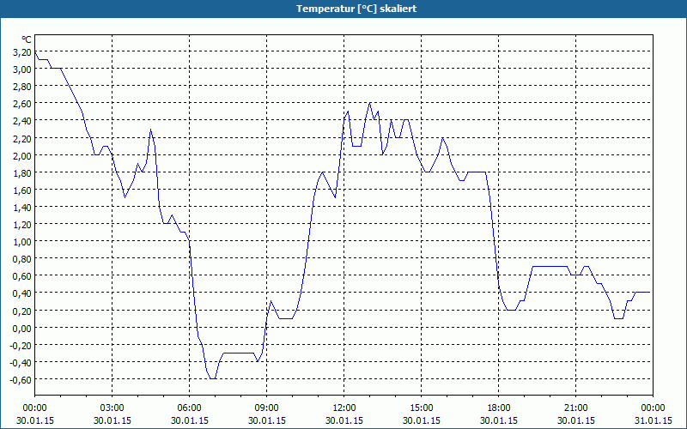Image resolution: width=687 pixels, height=429 pixels.
Task: Click the '2,60' y-axis label
Action: [23, 104]
